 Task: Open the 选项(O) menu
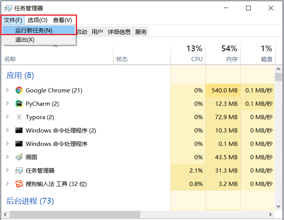pos(37,20)
